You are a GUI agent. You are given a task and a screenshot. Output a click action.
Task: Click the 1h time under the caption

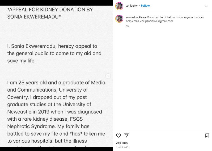[x=127, y=26]
